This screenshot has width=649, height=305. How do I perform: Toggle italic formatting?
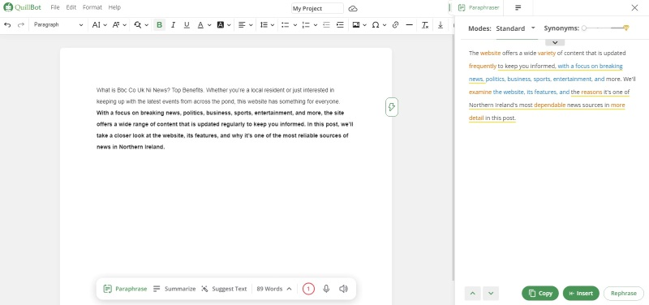point(173,25)
